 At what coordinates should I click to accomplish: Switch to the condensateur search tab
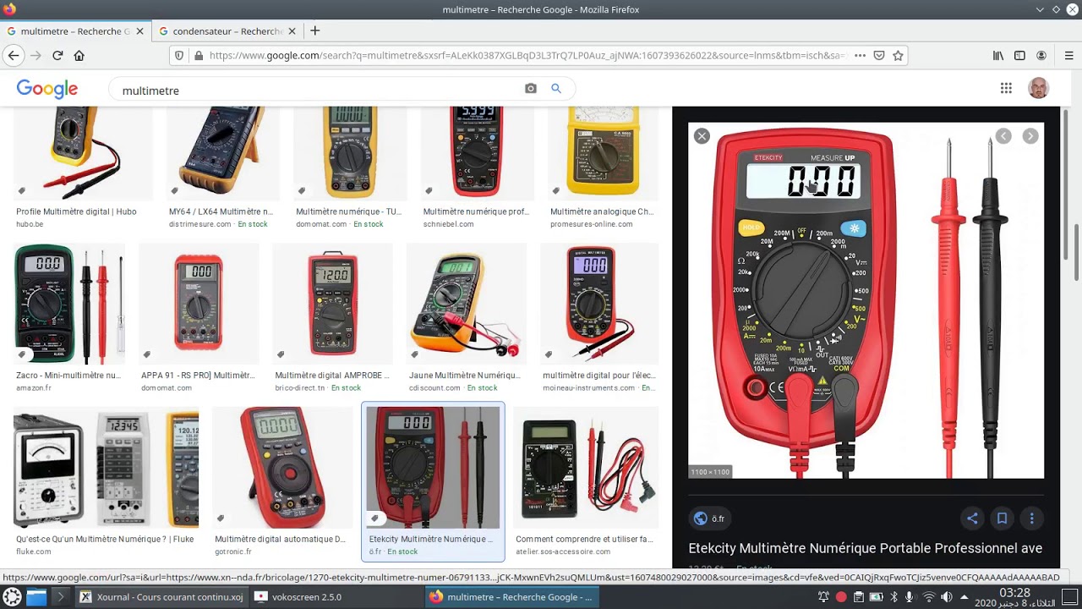(x=227, y=31)
